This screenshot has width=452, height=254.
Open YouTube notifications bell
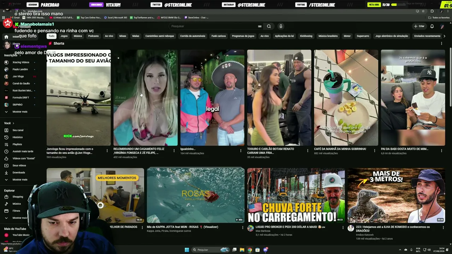432,26
